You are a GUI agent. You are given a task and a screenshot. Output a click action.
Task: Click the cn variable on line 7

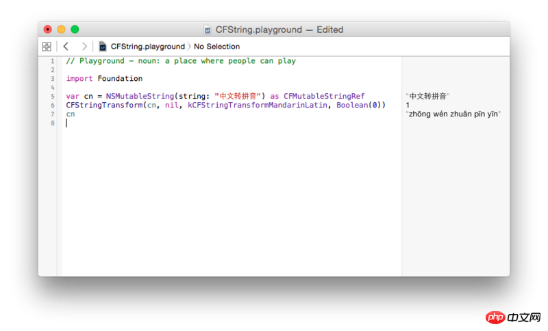pos(71,114)
